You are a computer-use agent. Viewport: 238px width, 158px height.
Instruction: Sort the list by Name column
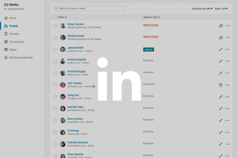point(63,17)
